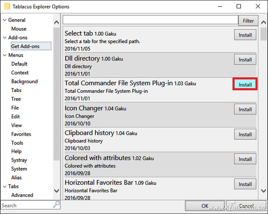268x214 pixels.
Task: Open the System menu settings
Action: click(19, 169)
